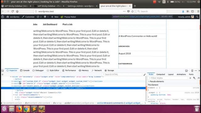Viewport: 201px width, 113px height.
Task: Go to the browser Home page
Action: [x=17, y=11]
